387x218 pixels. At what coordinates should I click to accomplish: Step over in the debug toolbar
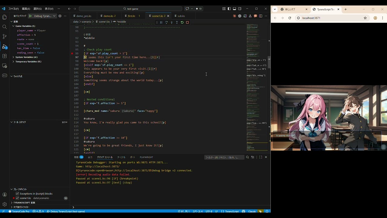(166, 22)
